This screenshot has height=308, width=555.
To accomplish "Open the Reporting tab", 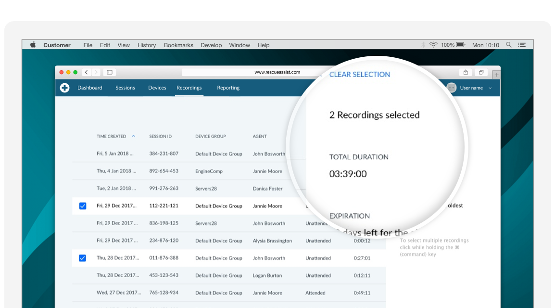I will (x=228, y=88).
